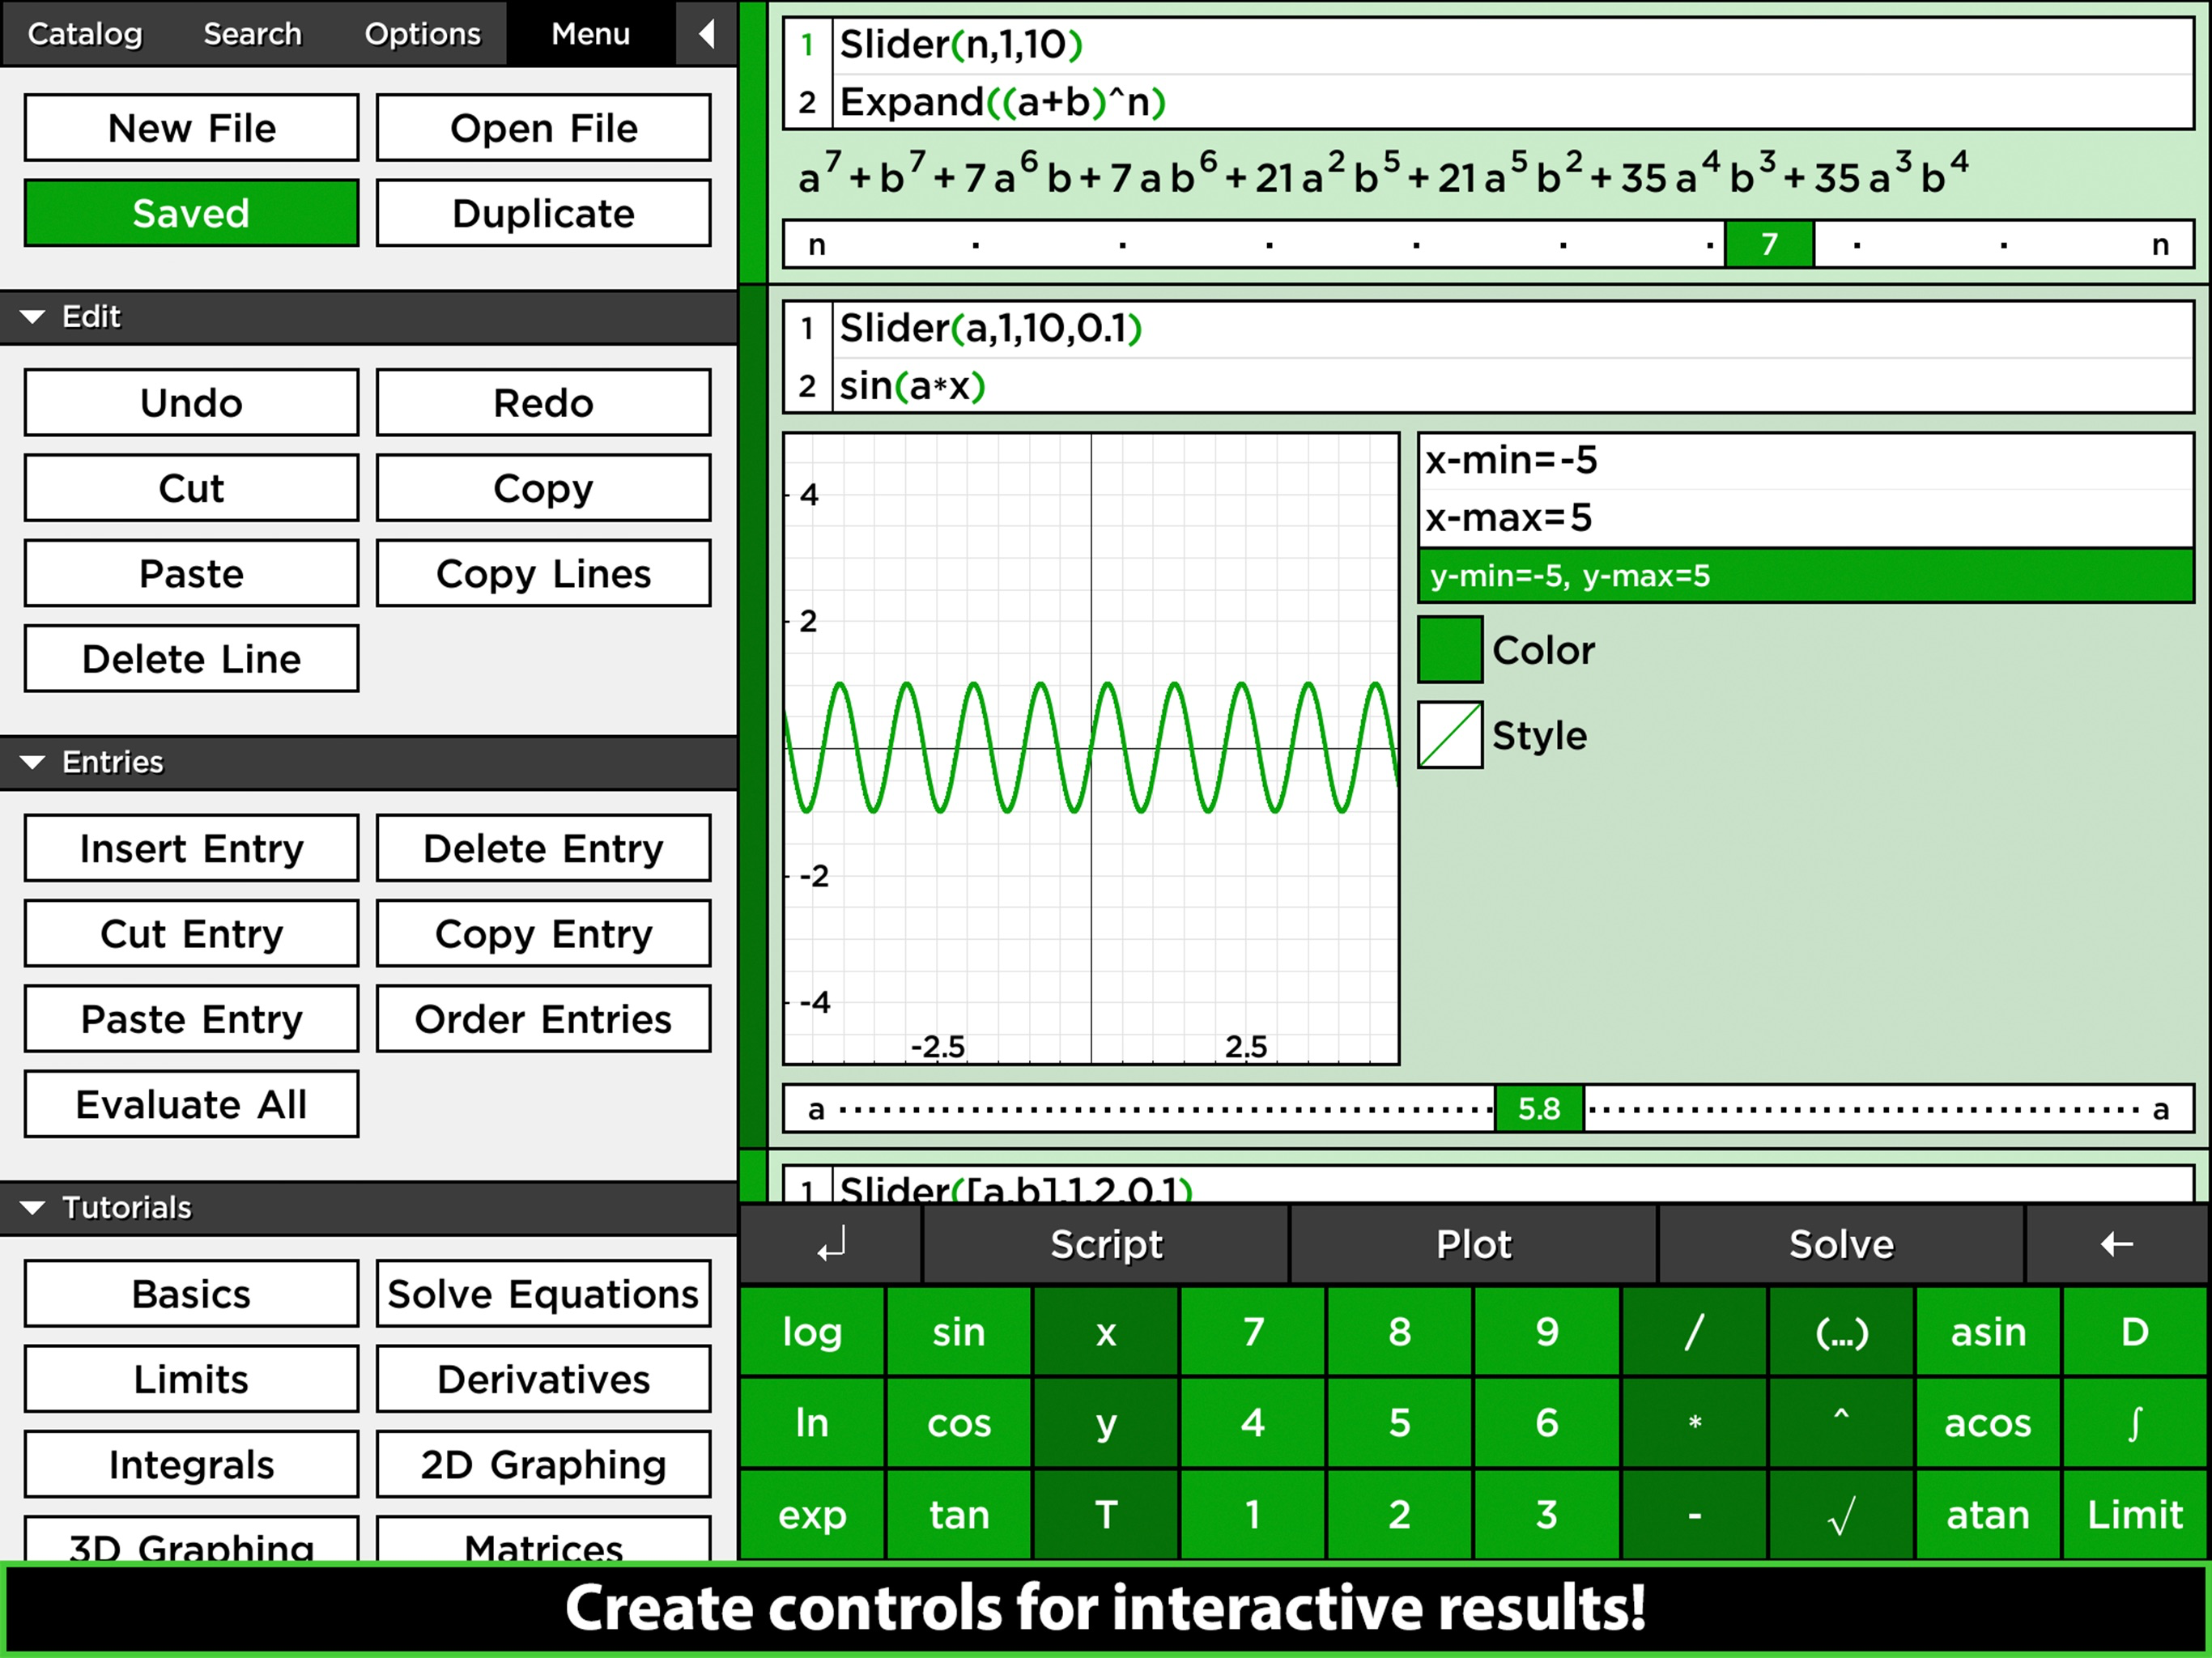Open the Options tab
Screen dimensions: 2212x1658
422,34
